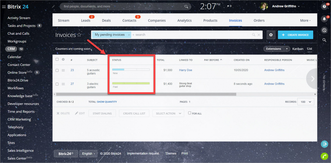Image resolution: width=331 pixels, height=163 pixels.
Task: Click invoice 23 New status progress bar
Action: click(131, 69)
